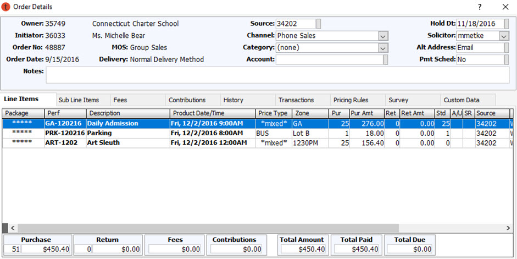The width and height of the screenshot is (517, 259).
Task: Switch to the Sub Line Items tab
Action: pos(83,100)
